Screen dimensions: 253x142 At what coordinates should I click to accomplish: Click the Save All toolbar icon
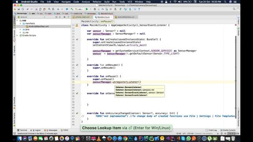tap(19, 9)
